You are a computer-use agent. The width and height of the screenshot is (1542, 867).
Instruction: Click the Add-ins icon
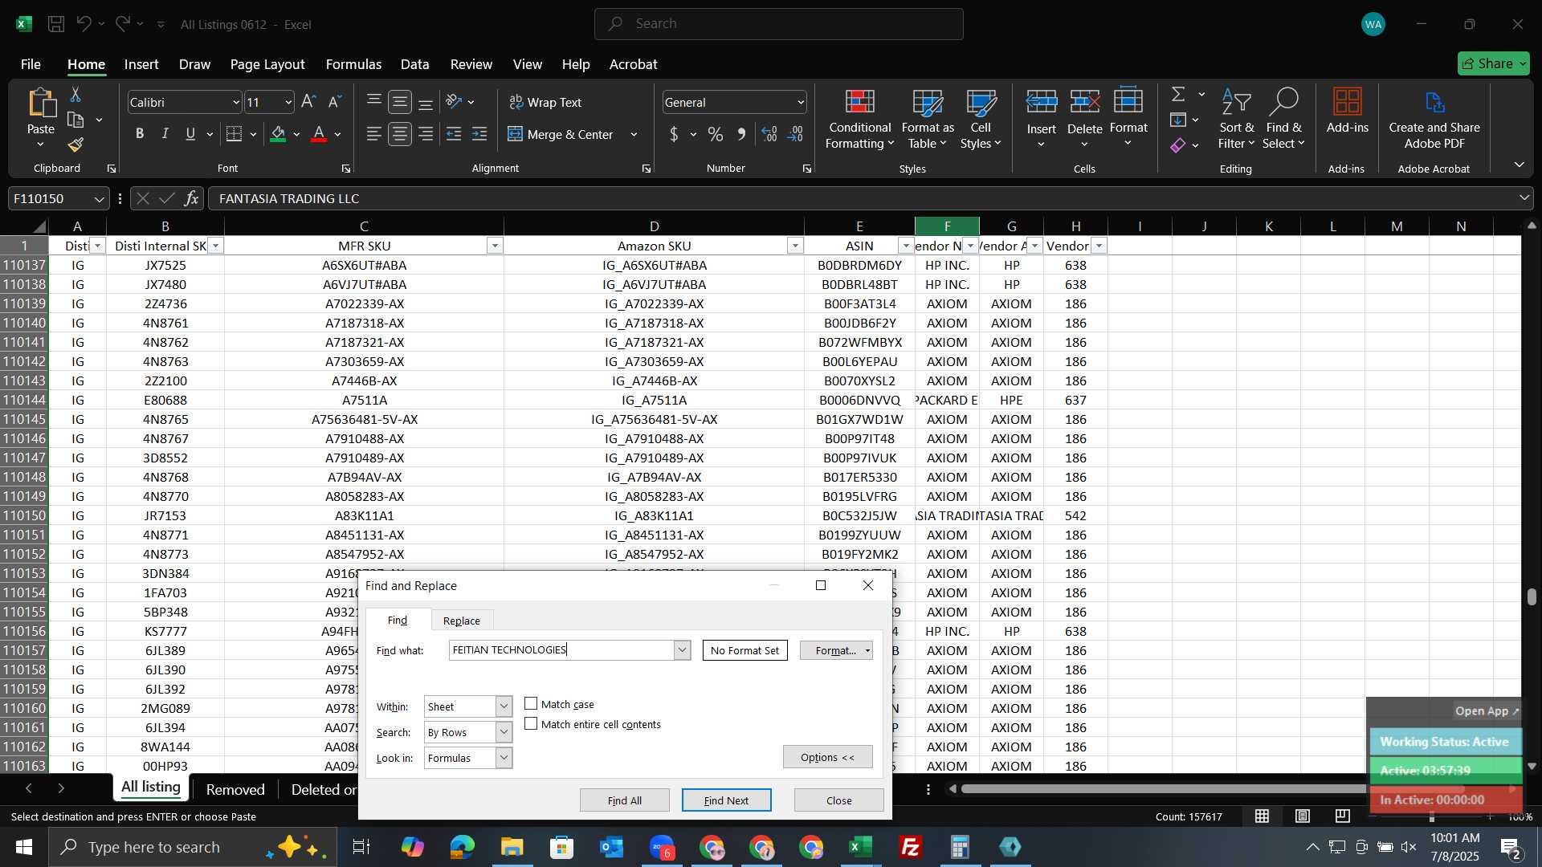click(x=1347, y=111)
